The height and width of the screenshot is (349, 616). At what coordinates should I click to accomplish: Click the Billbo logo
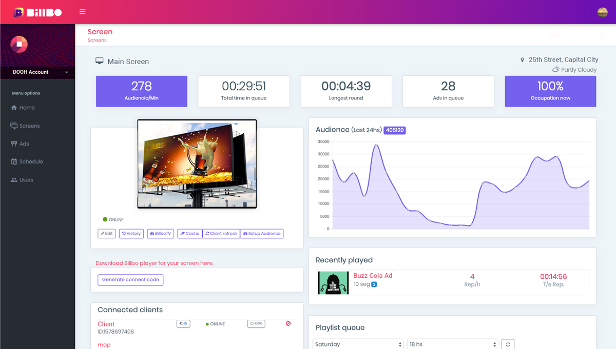(37, 12)
